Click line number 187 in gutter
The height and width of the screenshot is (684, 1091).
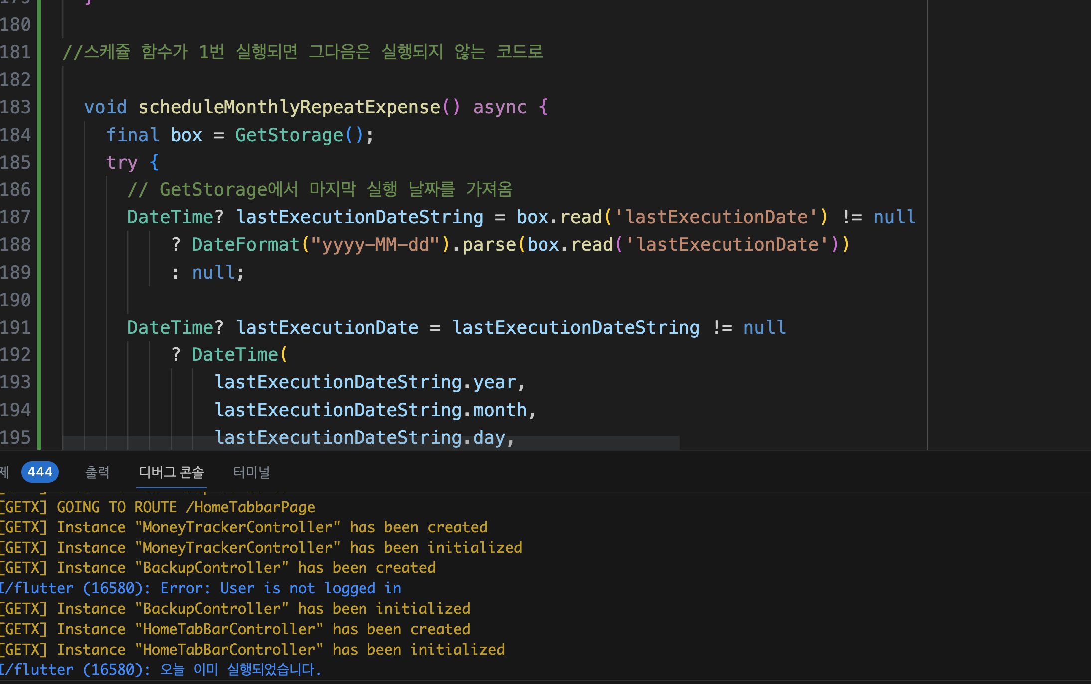click(16, 217)
